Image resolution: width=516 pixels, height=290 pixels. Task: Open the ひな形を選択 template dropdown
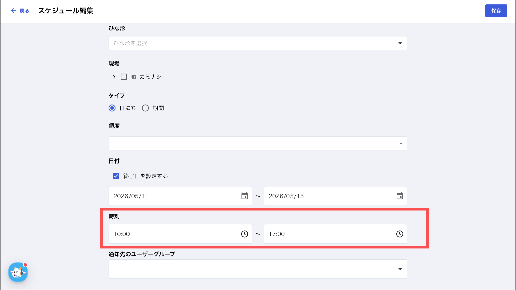click(258, 43)
